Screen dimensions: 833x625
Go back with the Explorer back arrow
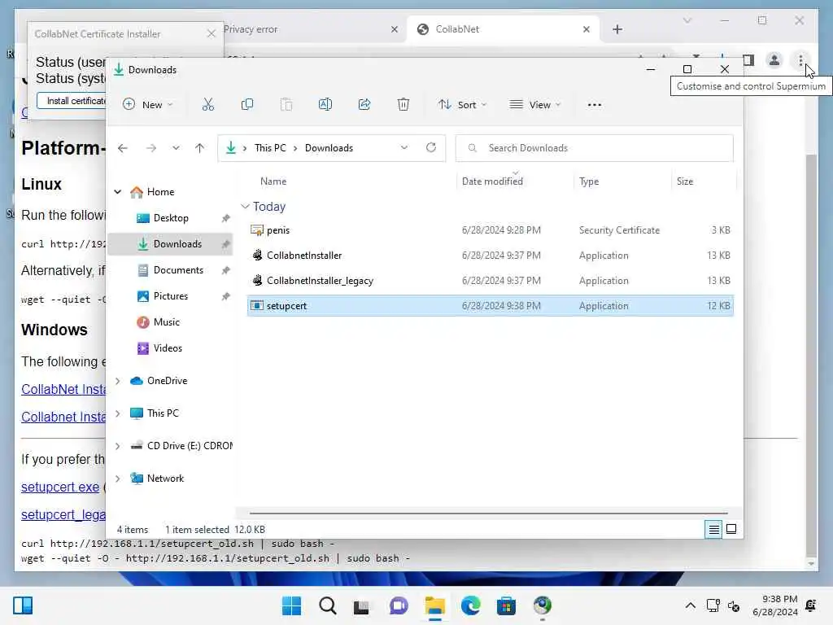point(123,148)
